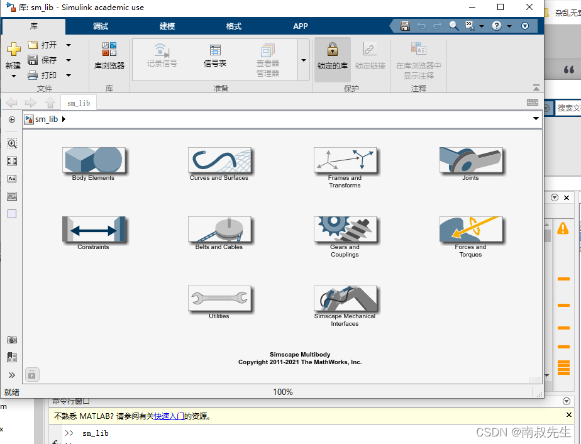Switch to the APP ribbon tab

[x=301, y=26]
